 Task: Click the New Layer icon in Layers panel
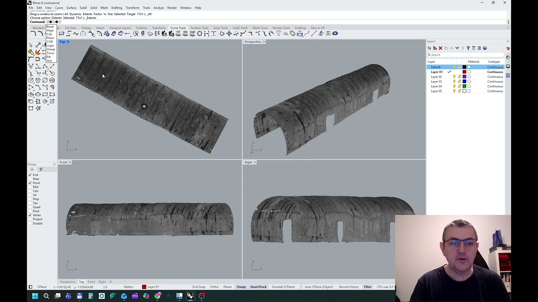[x=429, y=48]
